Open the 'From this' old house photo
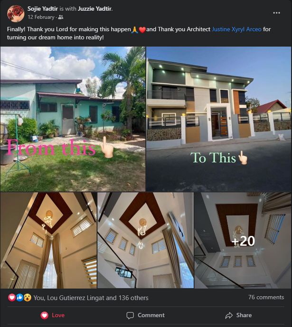The height and width of the screenshot is (327, 292). click(73, 119)
